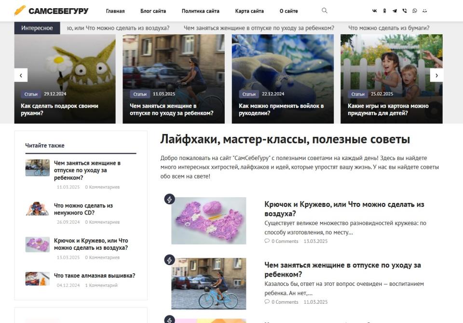The height and width of the screenshot is (323, 463).
Task: Click date 04.12.2024 in sidebar
Action: (68, 285)
